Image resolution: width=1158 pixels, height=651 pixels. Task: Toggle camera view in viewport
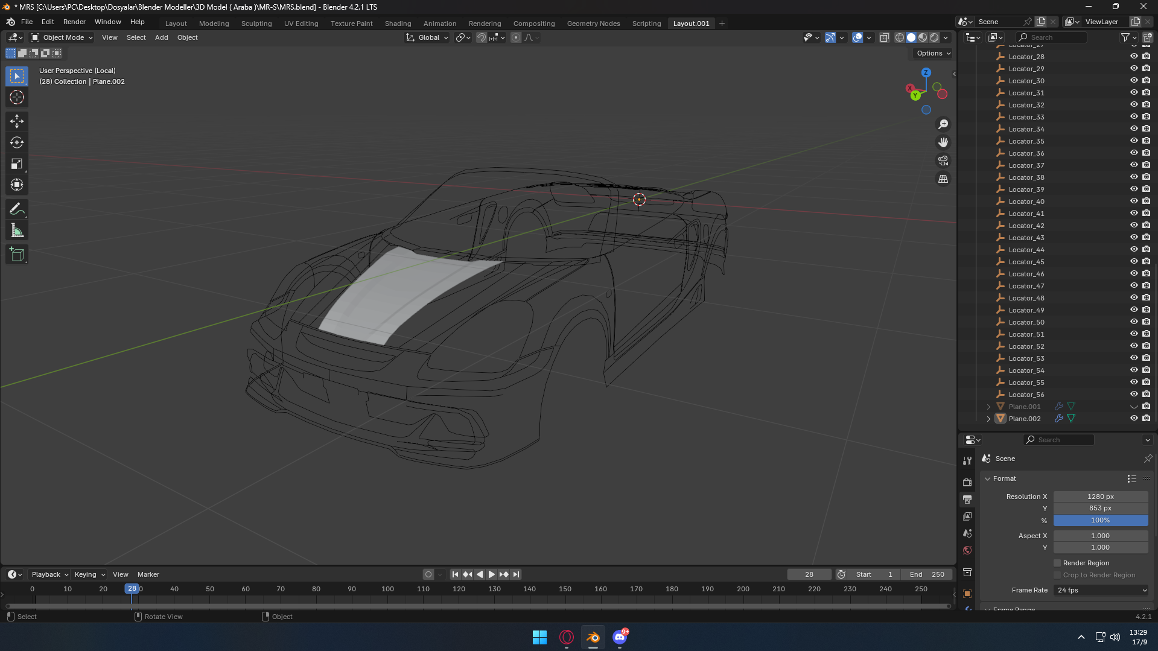click(x=943, y=161)
